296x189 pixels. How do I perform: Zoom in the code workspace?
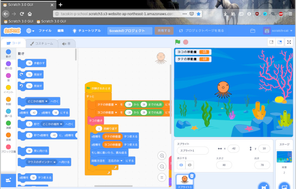(162, 156)
